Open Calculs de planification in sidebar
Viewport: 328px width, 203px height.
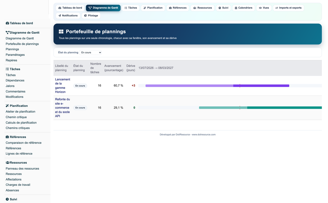[x=21, y=123]
